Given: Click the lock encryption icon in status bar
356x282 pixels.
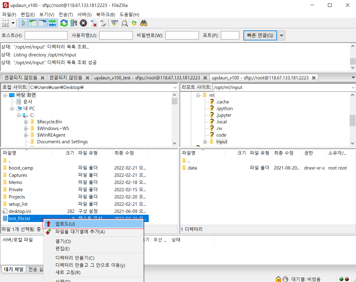Looking at the screenshot, I should click(278, 279).
